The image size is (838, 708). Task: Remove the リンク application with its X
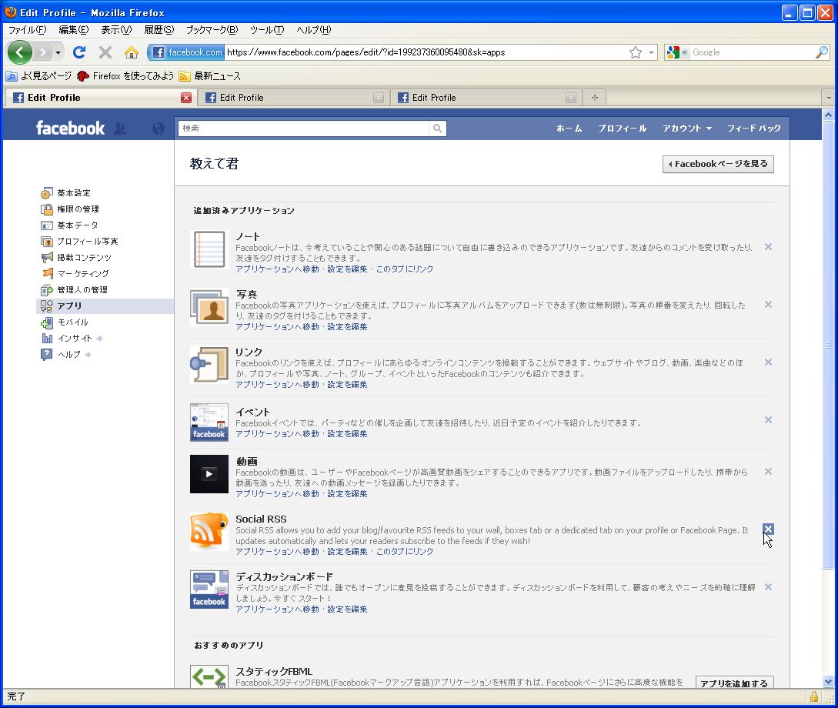768,362
